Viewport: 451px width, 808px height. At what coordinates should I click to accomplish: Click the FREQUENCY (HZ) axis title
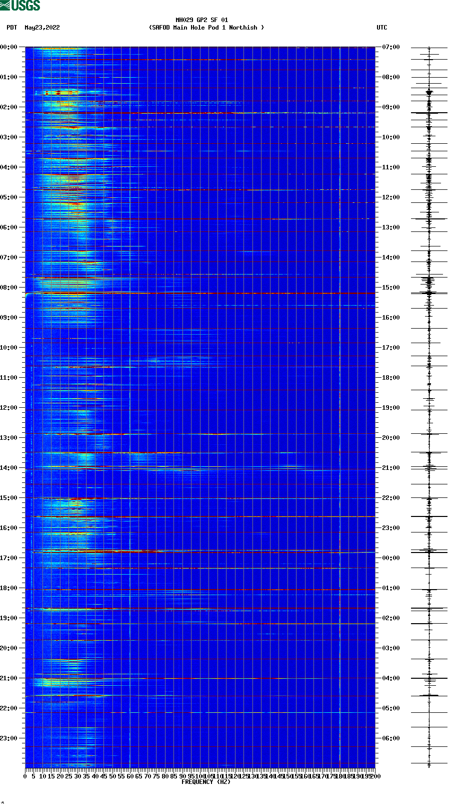pos(206,782)
